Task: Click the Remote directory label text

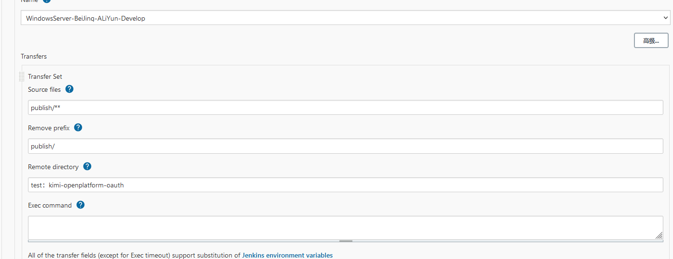Action: click(53, 167)
